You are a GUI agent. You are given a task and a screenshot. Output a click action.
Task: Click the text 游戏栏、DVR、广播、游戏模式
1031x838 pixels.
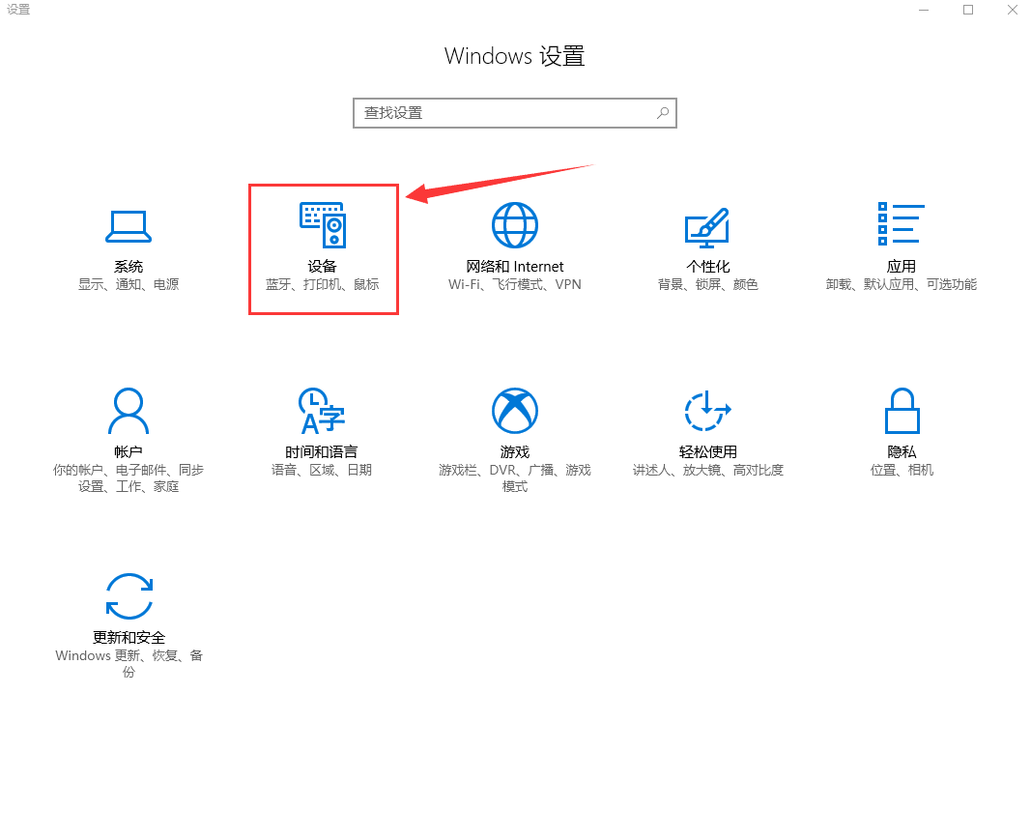(x=515, y=478)
